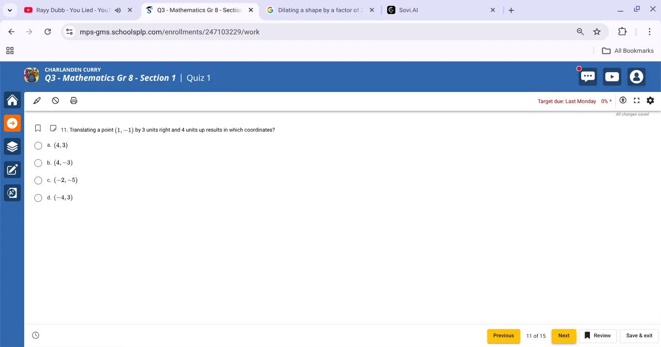
Task: Select the strikethrough answer eliminator tool
Action: (55, 100)
